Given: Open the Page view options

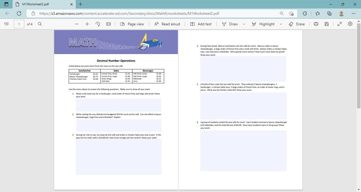Looking at the screenshot, I should tap(132, 24).
